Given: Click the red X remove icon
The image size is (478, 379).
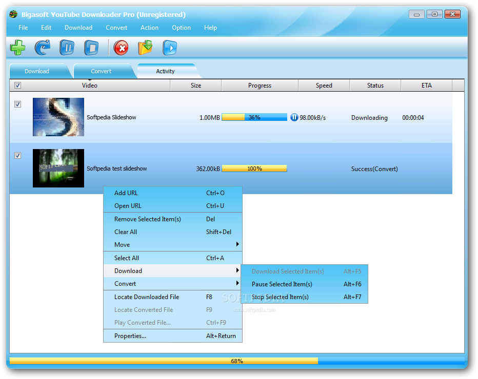Looking at the screenshot, I should tap(121, 48).
